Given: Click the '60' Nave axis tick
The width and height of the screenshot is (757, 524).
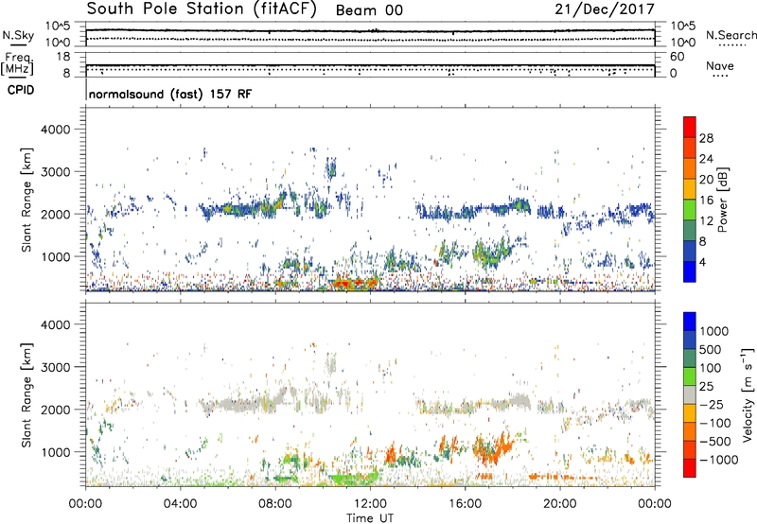Looking at the screenshot, I should [x=678, y=57].
